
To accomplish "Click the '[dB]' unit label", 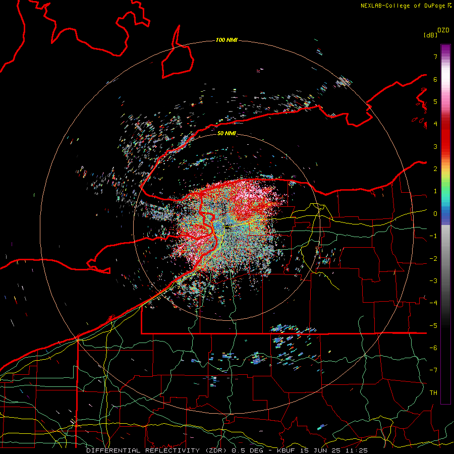I will pos(430,35).
